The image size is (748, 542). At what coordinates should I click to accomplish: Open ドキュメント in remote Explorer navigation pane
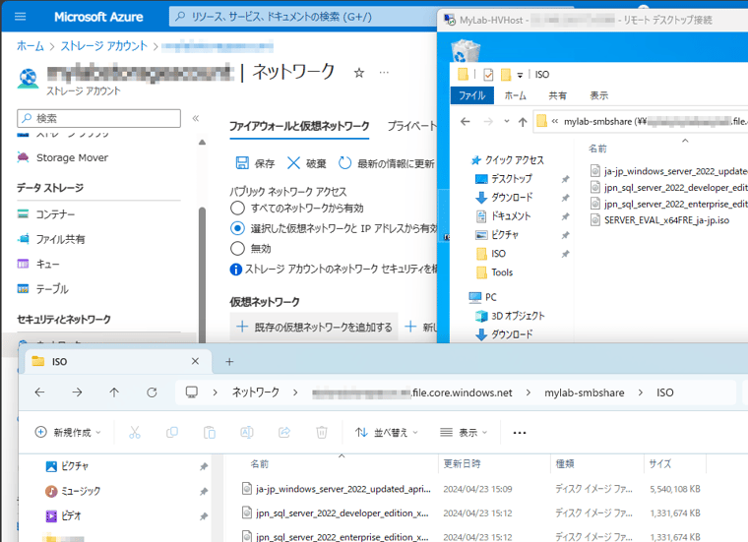tap(504, 216)
